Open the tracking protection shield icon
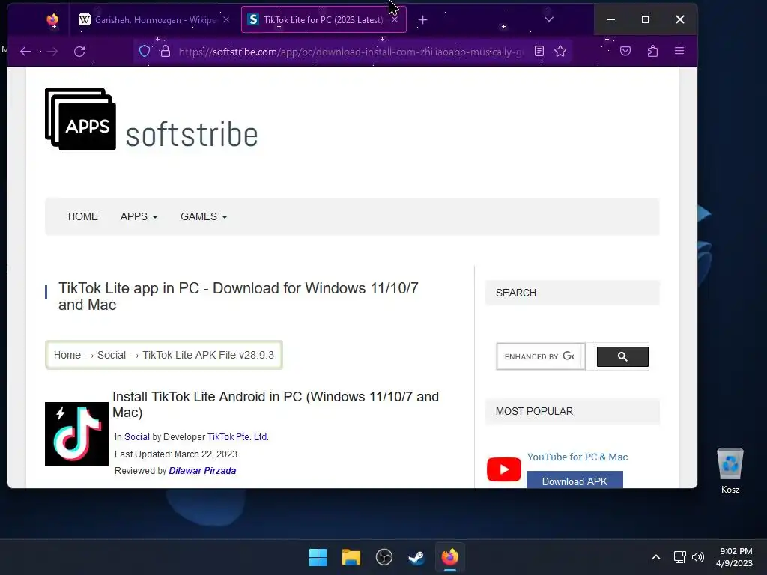The height and width of the screenshot is (575, 767). [145, 52]
